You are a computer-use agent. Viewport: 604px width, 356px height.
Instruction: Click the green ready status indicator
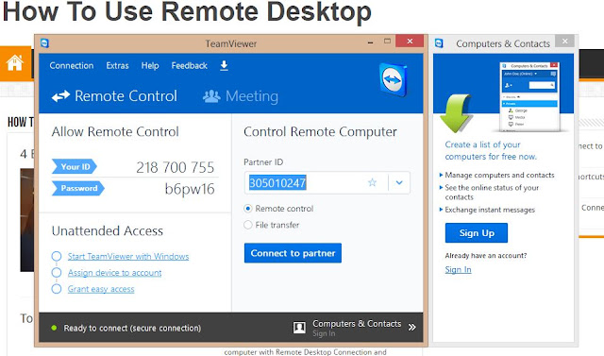[54, 328]
